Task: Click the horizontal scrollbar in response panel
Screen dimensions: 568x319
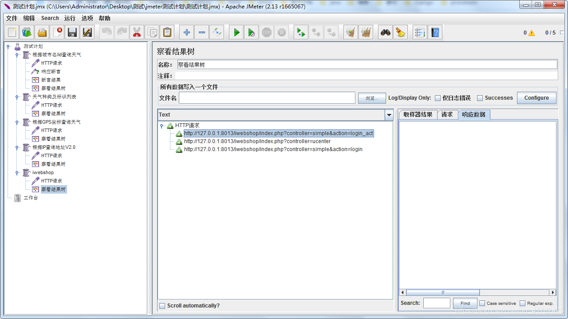Action: click(x=443, y=292)
